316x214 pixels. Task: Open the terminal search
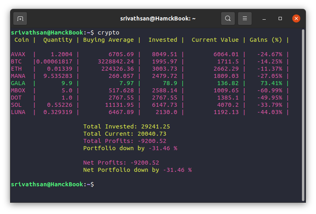pyautogui.click(x=228, y=18)
